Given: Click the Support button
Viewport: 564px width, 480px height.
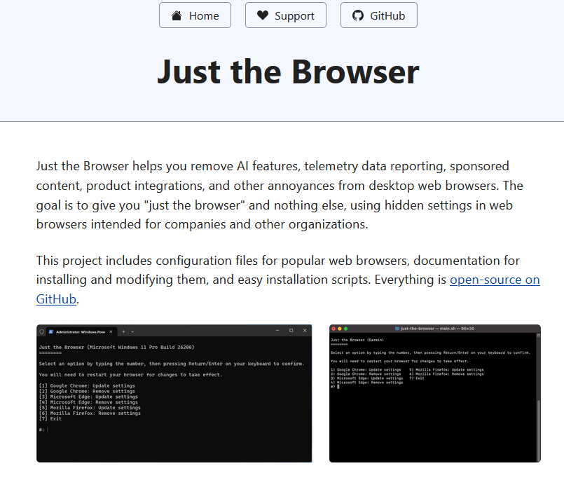Looking at the screenshot, I should click(285, 15).
